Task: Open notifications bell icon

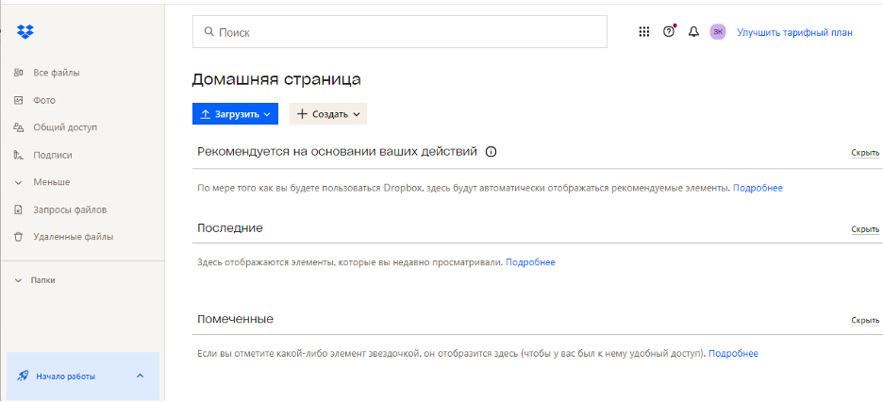Action: coord(693,32)
